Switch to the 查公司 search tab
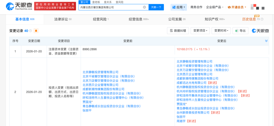The image size is (274, 126). click(x=84, y=2)
